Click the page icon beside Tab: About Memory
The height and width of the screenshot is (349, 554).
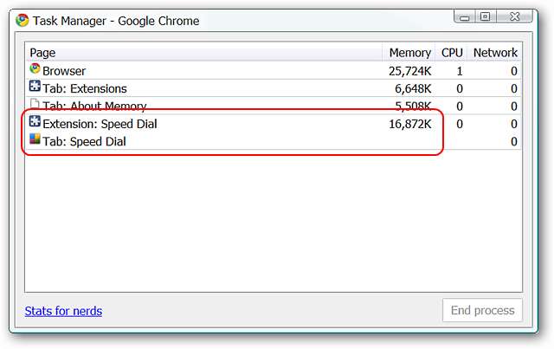pyautogui.click(x=35, y=105)
